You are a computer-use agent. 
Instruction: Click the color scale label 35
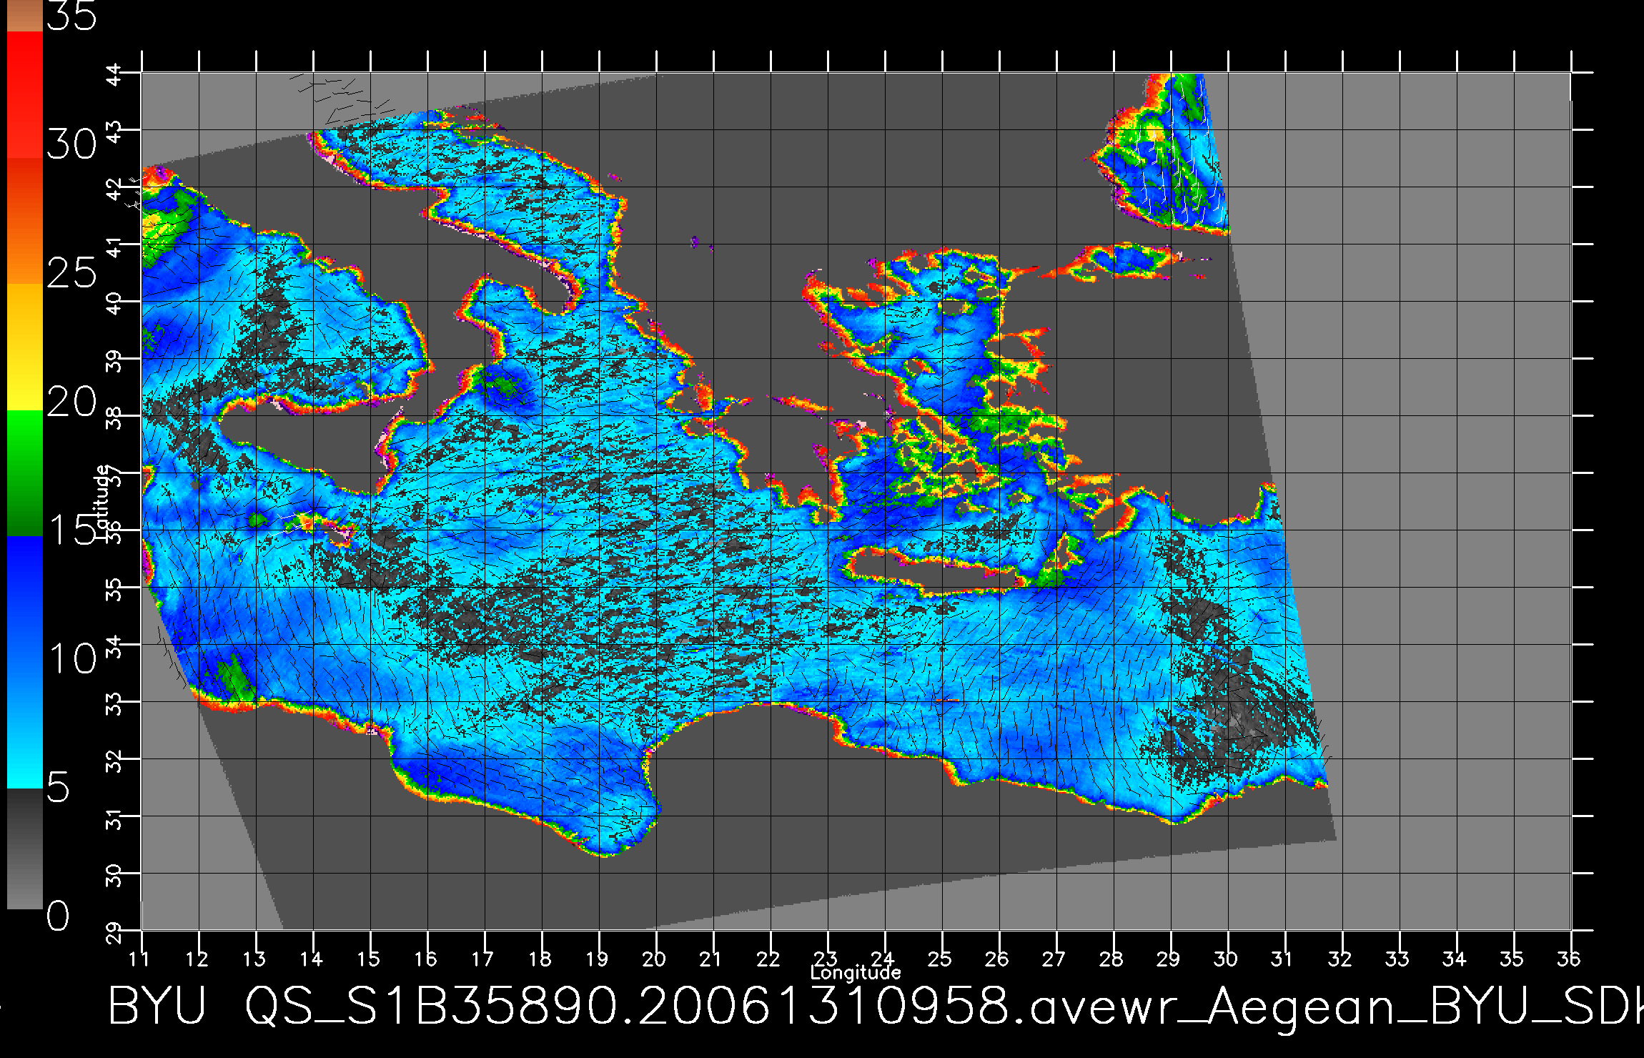tap(71, 16)
